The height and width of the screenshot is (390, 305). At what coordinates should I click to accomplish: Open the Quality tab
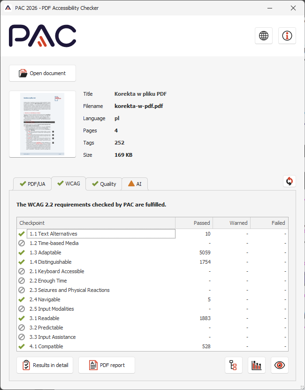(x=104, y=184)
